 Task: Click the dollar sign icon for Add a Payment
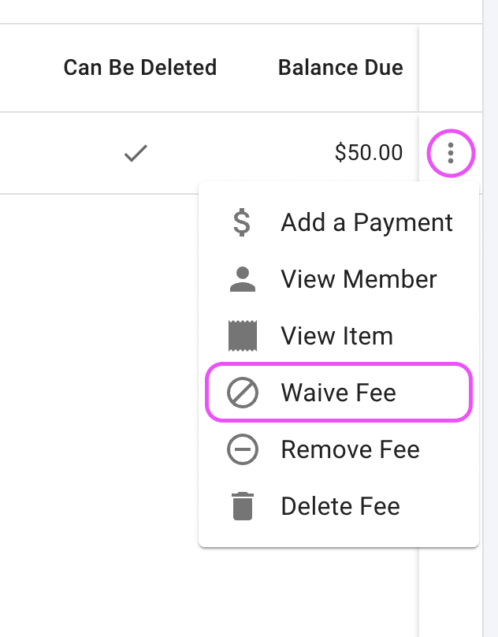tap(242, 222)
